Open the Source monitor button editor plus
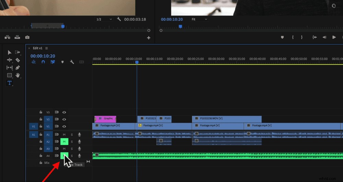The height and width of the screenshot is (182, 343). (x=149, y=38)
